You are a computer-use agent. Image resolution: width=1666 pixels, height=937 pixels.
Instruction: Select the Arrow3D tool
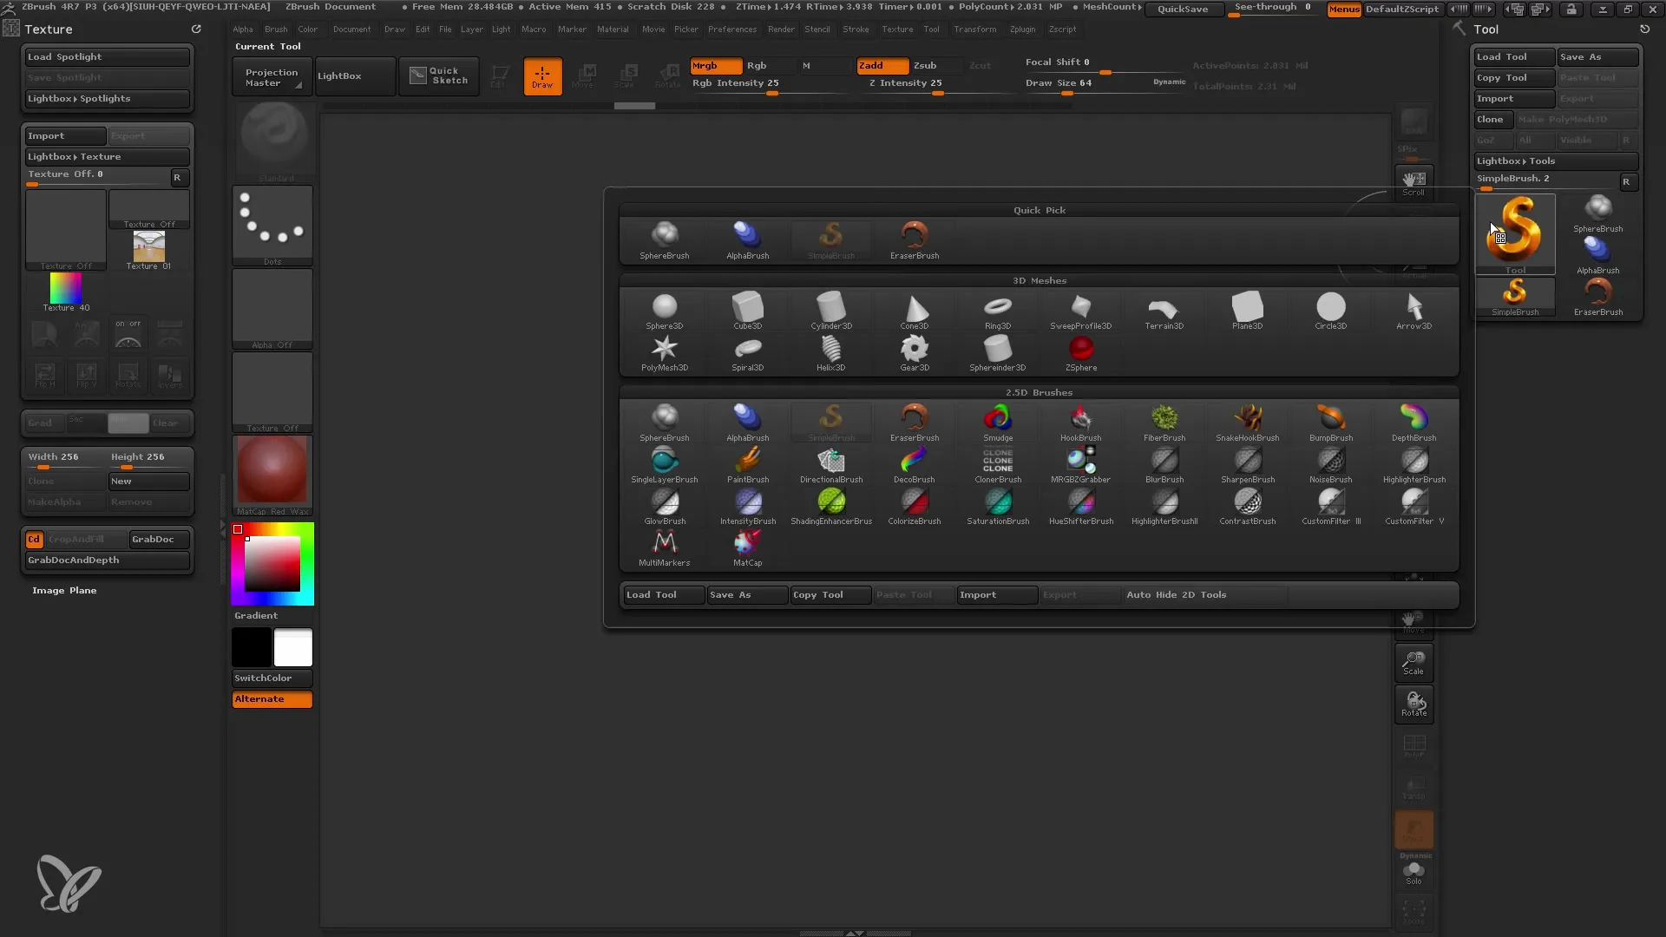click(1413, 311)
